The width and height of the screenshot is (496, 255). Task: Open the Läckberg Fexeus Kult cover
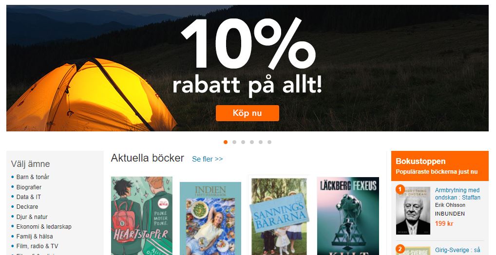[348, 216]
